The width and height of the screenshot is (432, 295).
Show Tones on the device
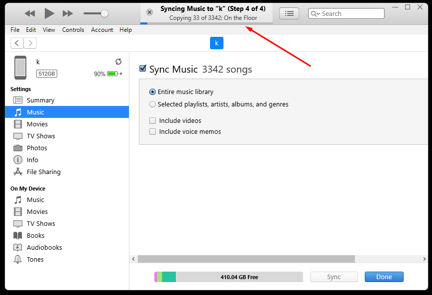coord(67,260)
